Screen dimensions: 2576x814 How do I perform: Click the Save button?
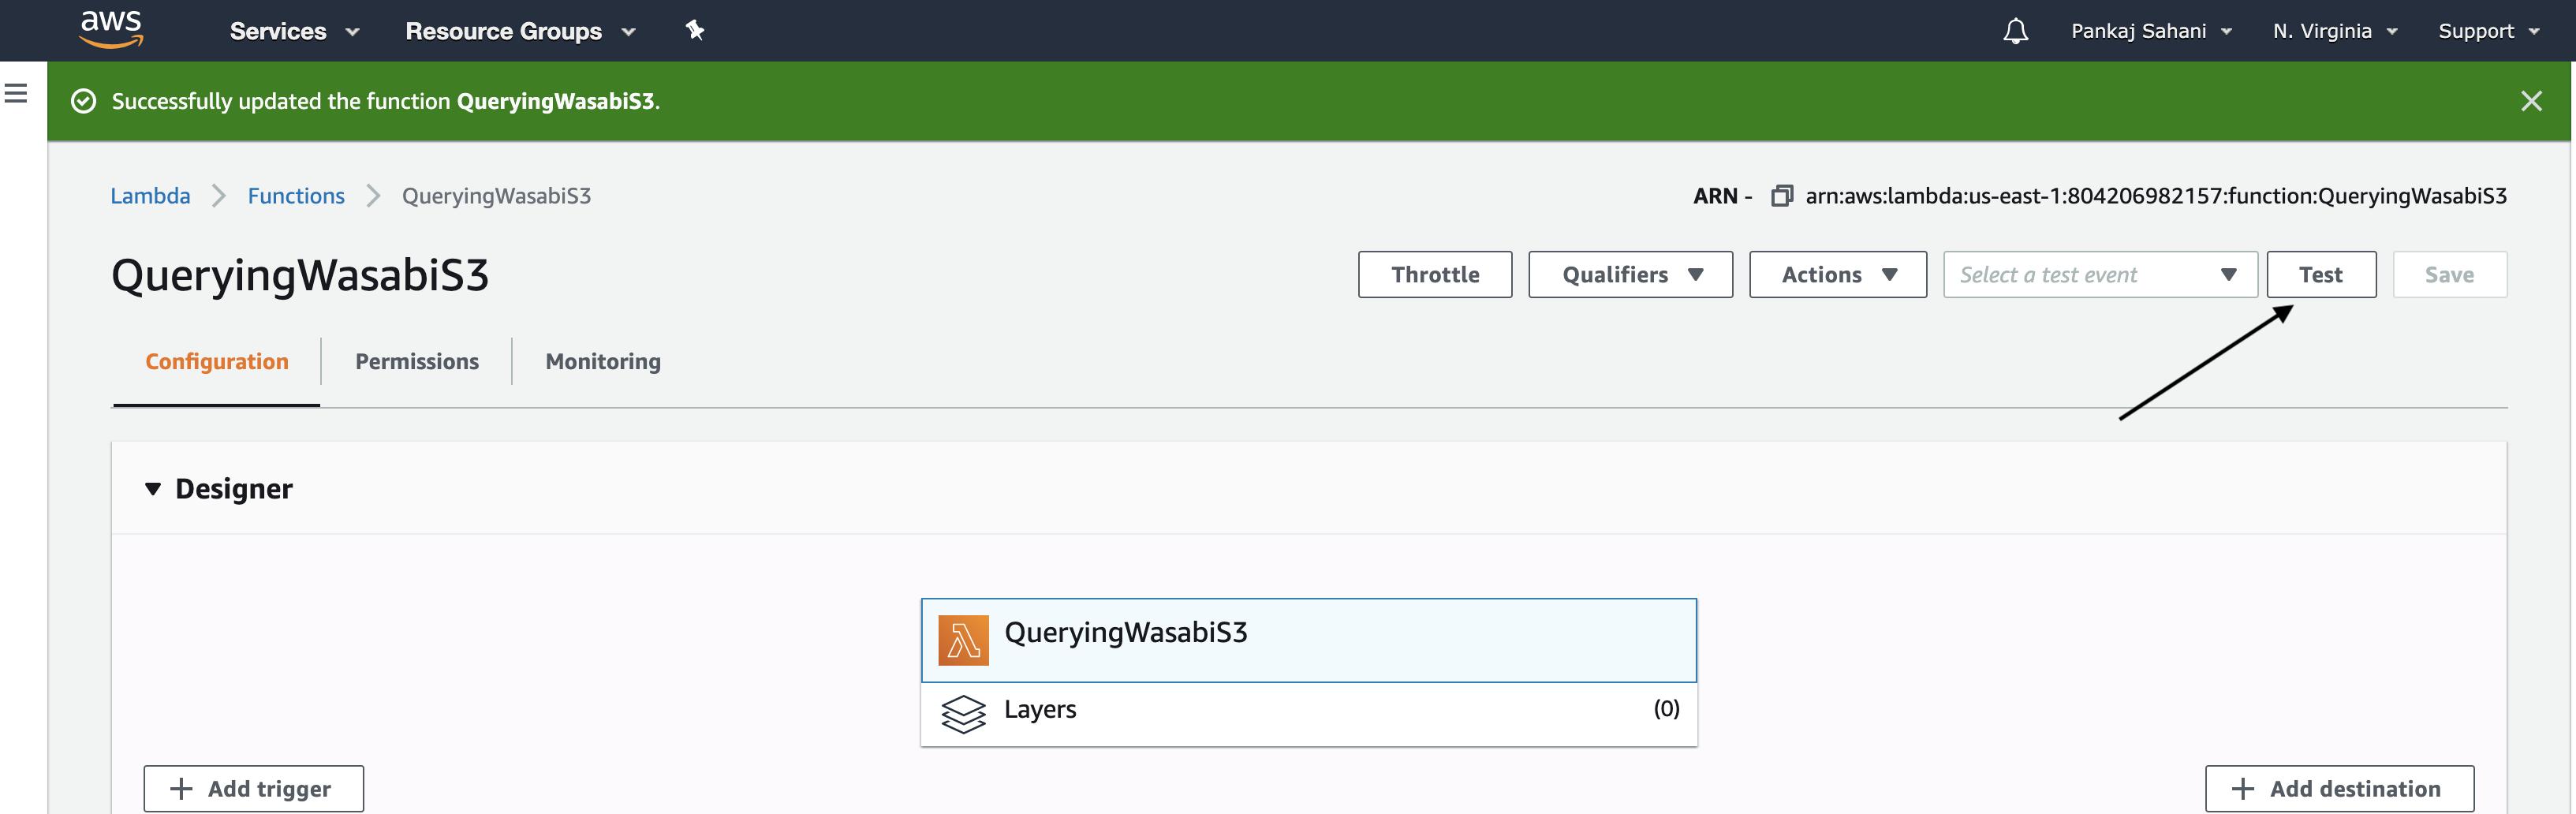(2449, 275)
